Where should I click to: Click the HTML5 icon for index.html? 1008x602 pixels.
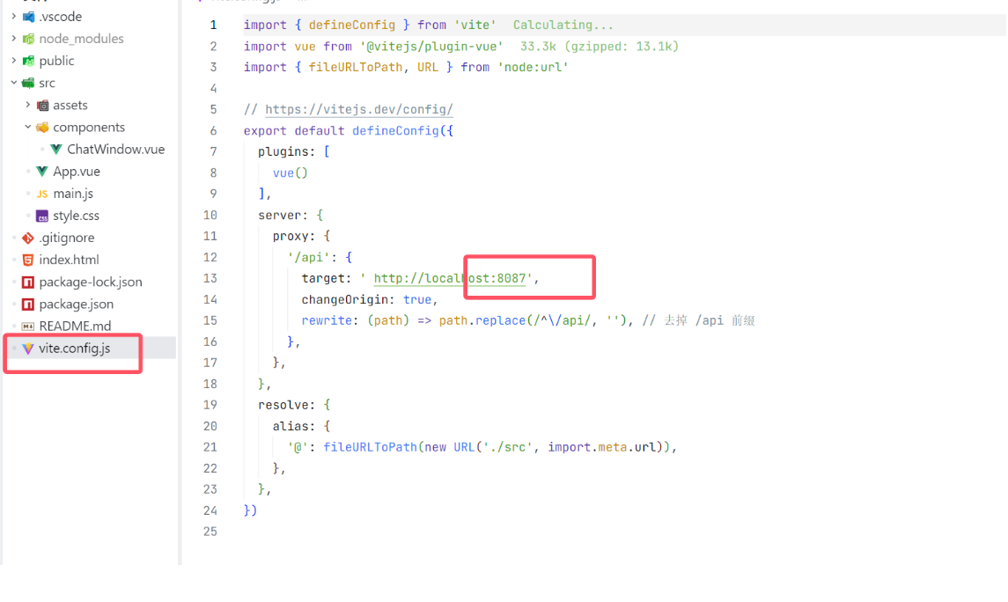[28, 260]
